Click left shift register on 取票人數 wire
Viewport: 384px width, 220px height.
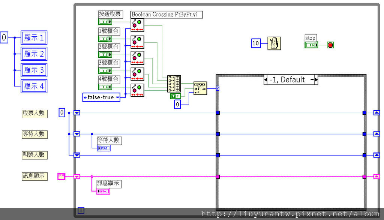click(x=77, y=113)
